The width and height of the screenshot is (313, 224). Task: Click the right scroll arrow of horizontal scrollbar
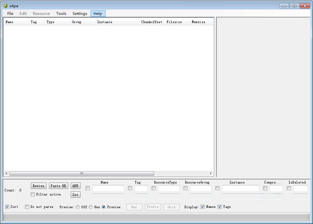click(211, 173)
